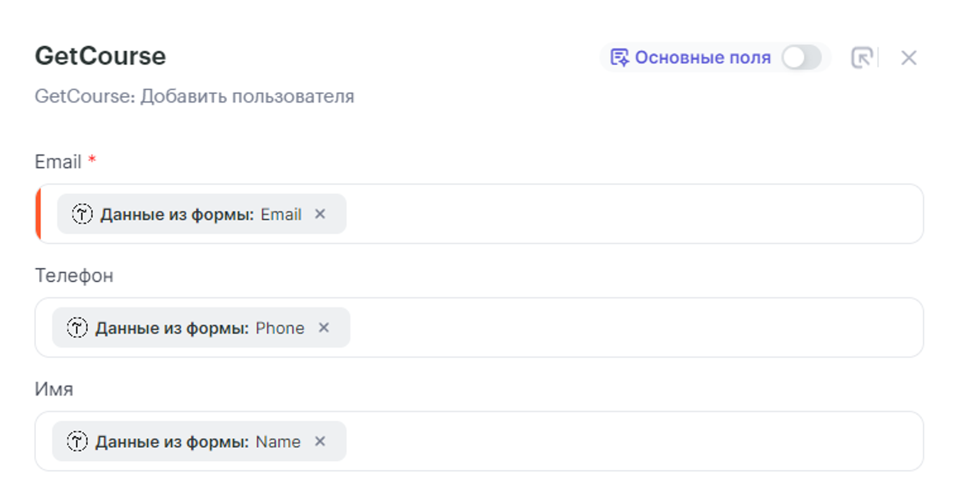Click the Tilda icon in the Name chip
The width and height of the screenshot is (958, 485).
[x=77, y=442]
